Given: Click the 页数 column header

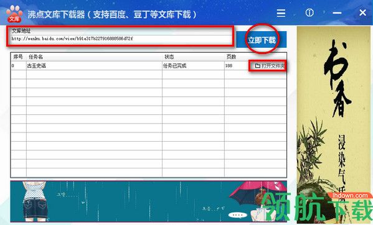Looking at the screenshot, I should 255,57.
